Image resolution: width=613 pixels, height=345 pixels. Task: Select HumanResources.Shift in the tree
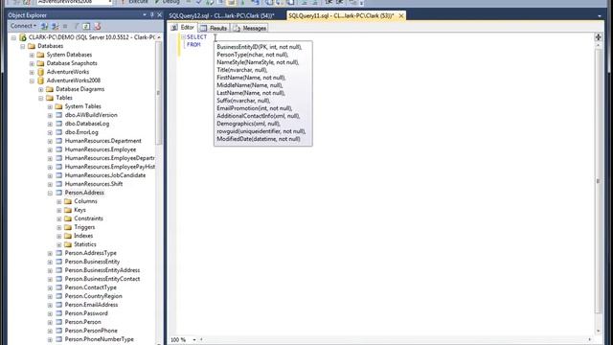94,184
